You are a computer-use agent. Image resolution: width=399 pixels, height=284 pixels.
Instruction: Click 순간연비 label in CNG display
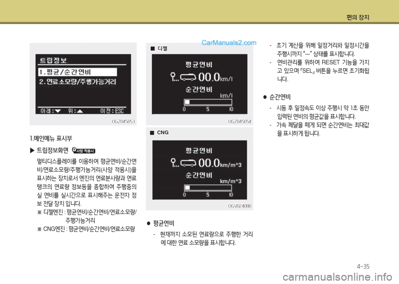pyautogui.click(x=199, y=175)
